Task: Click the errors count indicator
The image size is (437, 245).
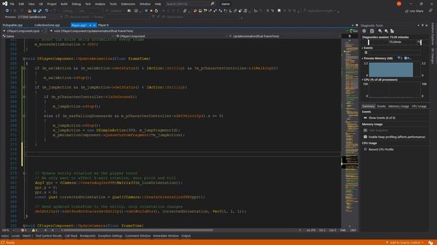Action: pos(24,230)
